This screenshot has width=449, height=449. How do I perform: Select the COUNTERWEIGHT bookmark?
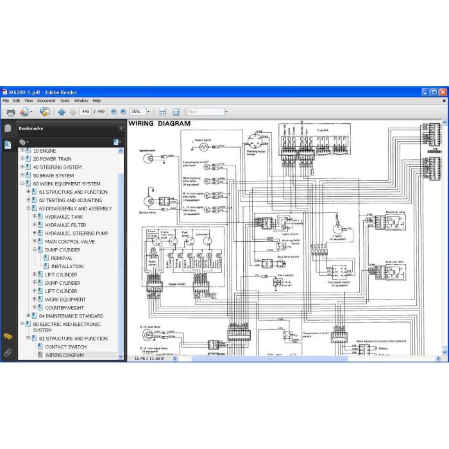coord(65,307)
